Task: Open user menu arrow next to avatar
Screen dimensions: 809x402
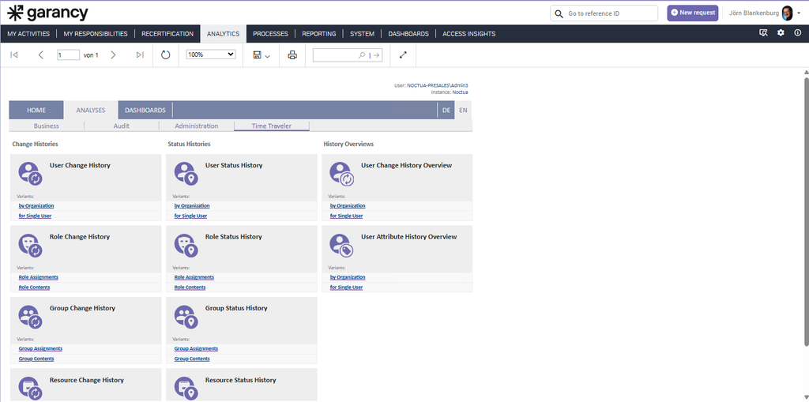Action: [799, 13]
